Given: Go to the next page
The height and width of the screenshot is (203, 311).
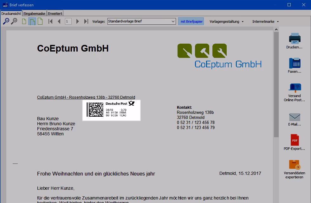Looking at the screenshot, I should tap(78, 22).
